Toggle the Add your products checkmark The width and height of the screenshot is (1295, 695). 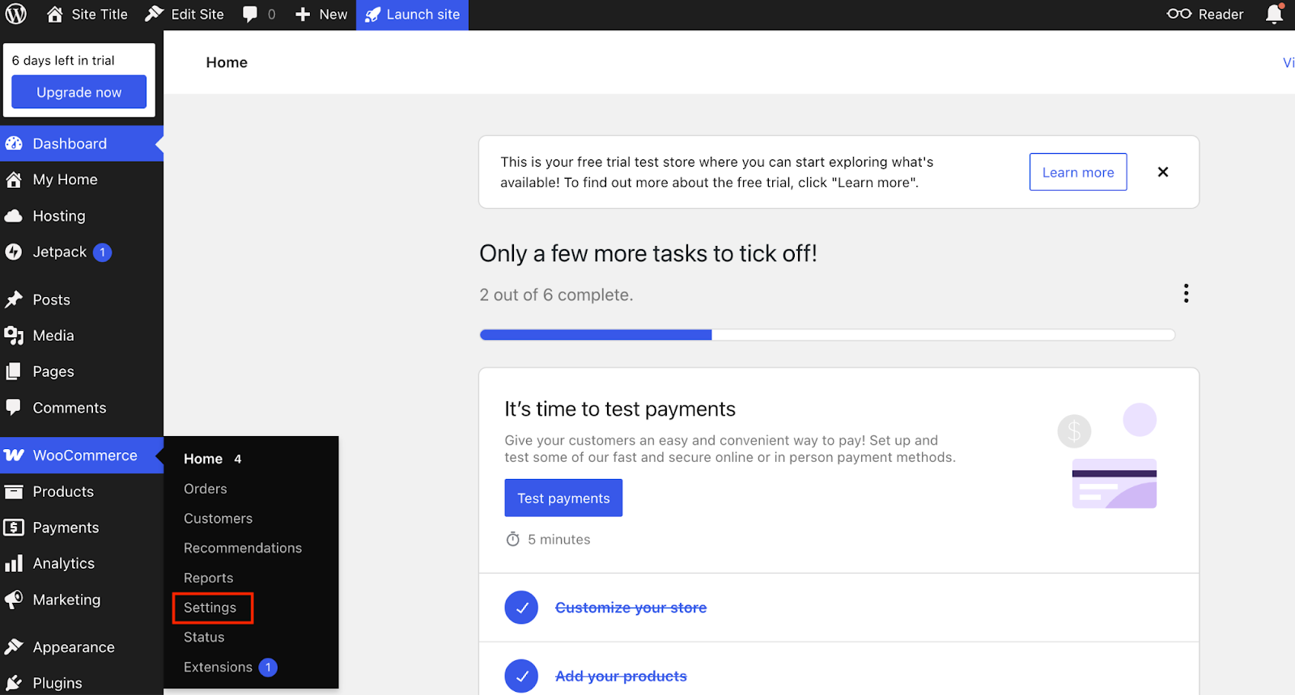click(x=521, y=676)
